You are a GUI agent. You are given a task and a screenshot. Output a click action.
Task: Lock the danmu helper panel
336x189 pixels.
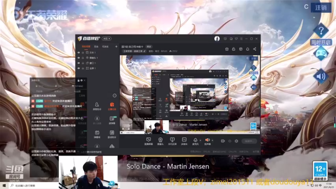79,80
